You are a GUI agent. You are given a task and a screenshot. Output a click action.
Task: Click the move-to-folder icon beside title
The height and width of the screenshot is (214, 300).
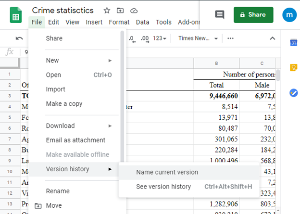click(120, 10)
